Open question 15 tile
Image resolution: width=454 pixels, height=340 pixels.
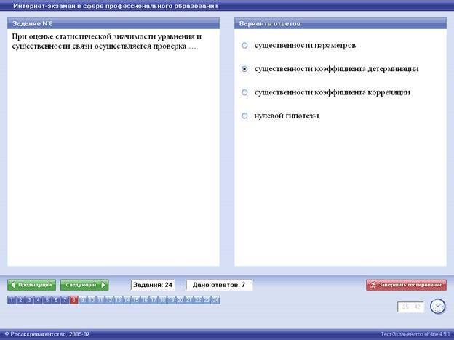tap(136, 300)
